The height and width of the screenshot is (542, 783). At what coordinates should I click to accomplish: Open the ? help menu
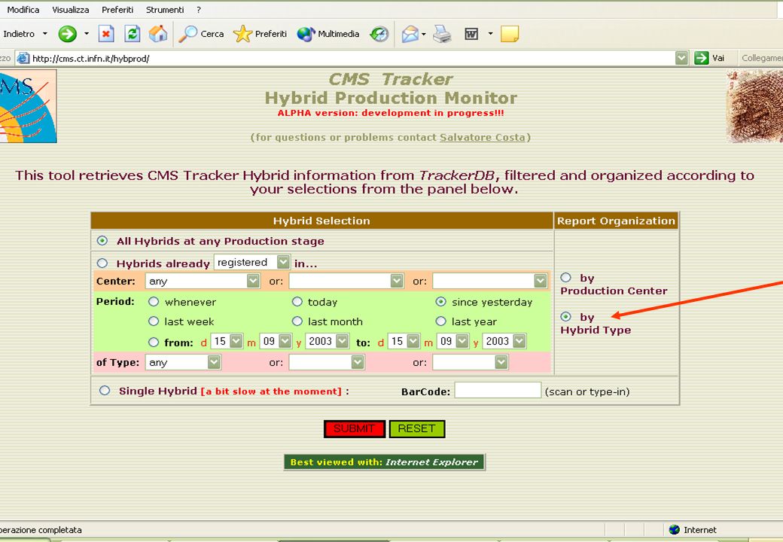[x=199, y=10]
